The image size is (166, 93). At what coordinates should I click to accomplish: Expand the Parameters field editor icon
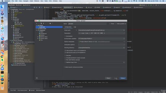click(124, 33)
